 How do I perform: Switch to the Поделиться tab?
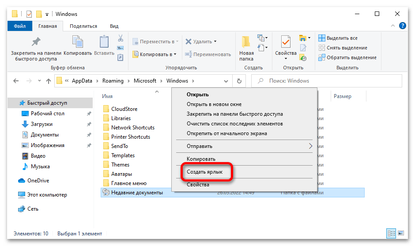coord(83,26)
